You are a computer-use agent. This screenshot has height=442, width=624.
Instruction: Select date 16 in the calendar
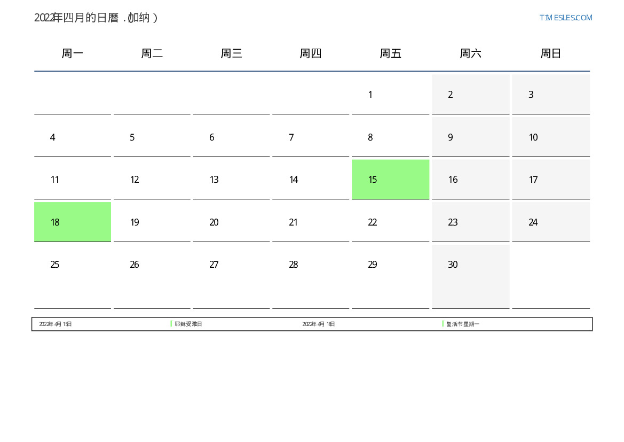(470, 180)
